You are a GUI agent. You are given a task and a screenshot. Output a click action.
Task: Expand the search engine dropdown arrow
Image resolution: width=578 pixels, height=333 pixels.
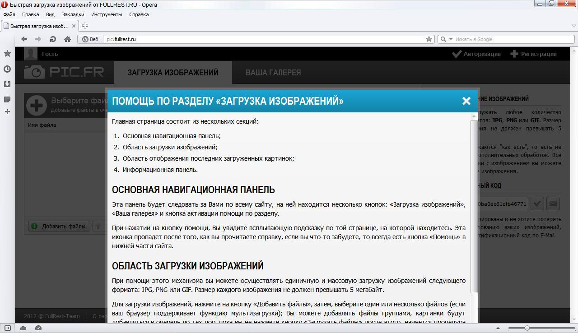pos(451,39)
